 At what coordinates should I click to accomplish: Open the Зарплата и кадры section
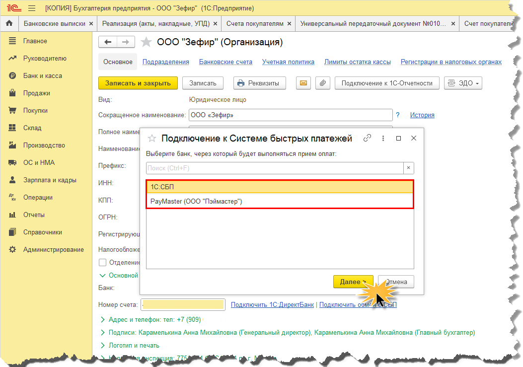click(x=50, y=180)
